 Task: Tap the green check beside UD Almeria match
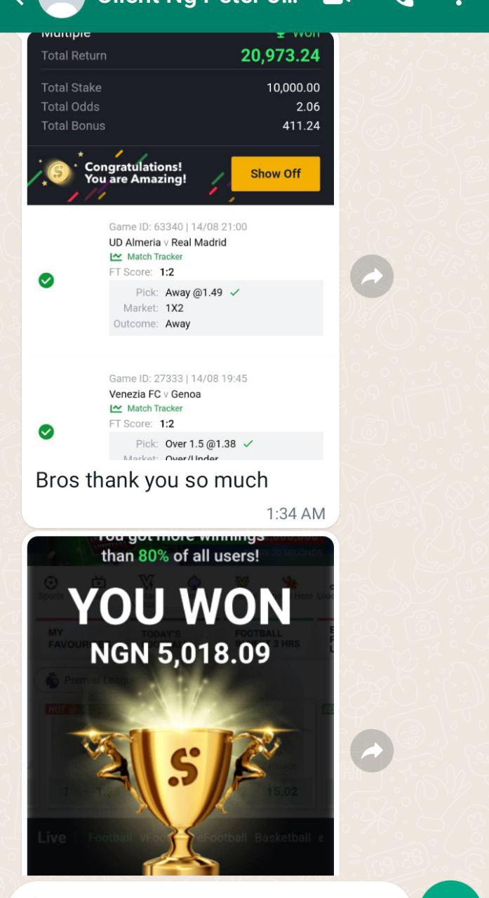(46, 281)
